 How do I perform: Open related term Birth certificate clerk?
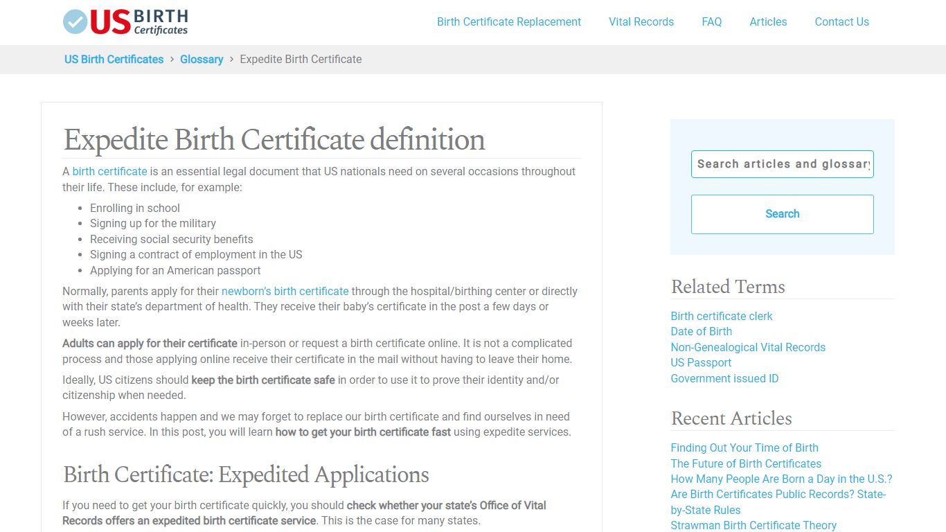(x=722, y=316)
